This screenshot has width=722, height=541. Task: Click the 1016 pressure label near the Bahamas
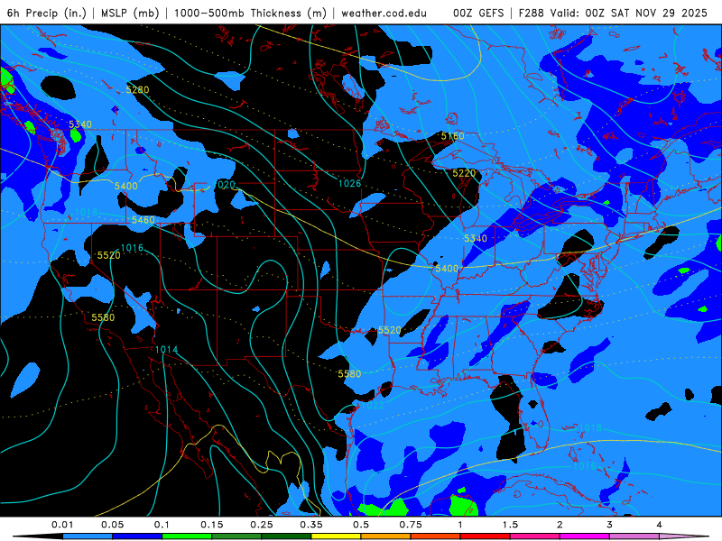[x=584, y=466]
